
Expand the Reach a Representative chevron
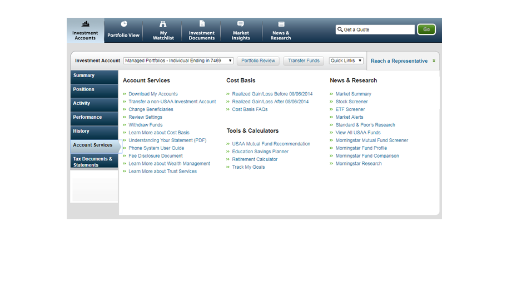tap(434, 61)
